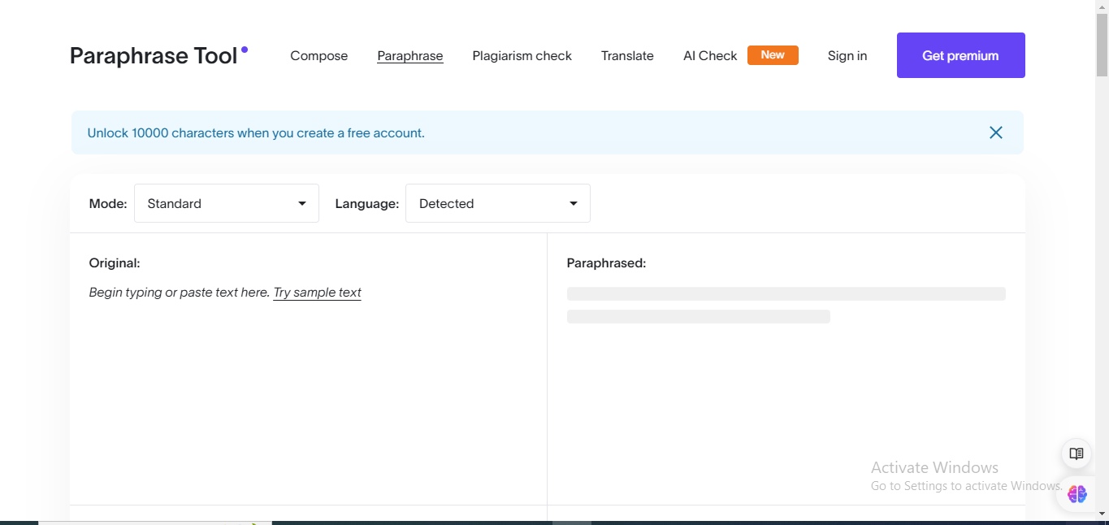The height and width of the screenshot is (525, 1109).
Task: Expand the chevron next to Standard mode
Action: tap(301, 203)
